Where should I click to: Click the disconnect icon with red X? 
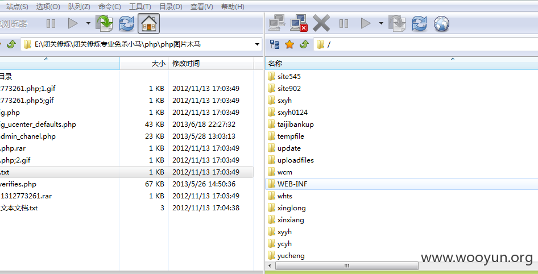(x=299, y=24)
